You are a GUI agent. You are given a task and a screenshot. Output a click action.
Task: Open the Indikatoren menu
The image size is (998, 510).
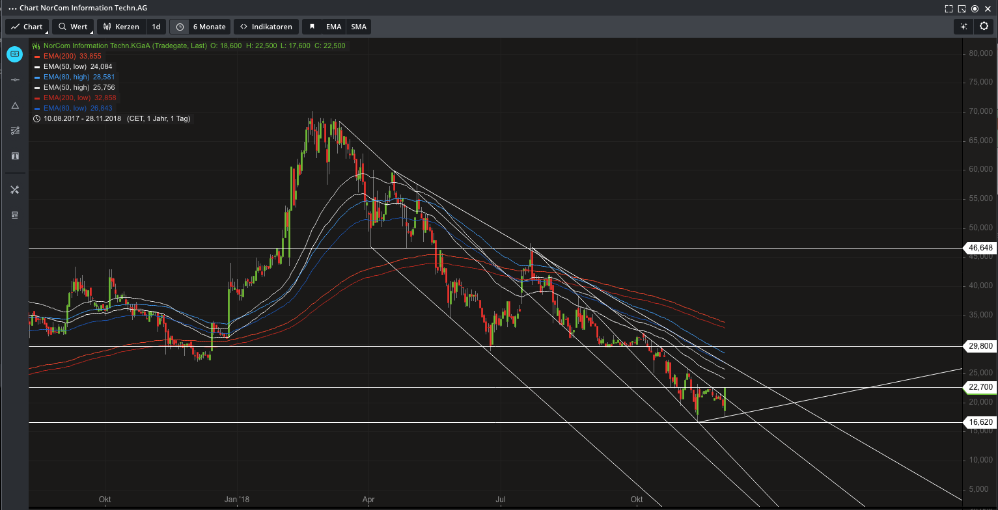pos(266,27)
